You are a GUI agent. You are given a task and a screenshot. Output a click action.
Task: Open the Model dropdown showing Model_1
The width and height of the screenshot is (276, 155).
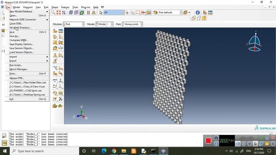[104, 24]
